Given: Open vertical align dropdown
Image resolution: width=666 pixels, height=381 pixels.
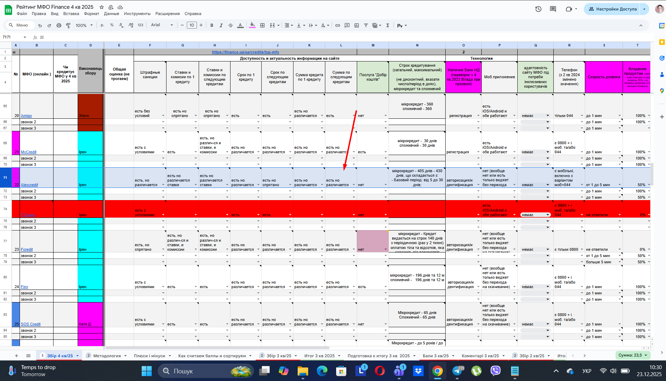Looking at the screenshot, I should click(301, 25).
